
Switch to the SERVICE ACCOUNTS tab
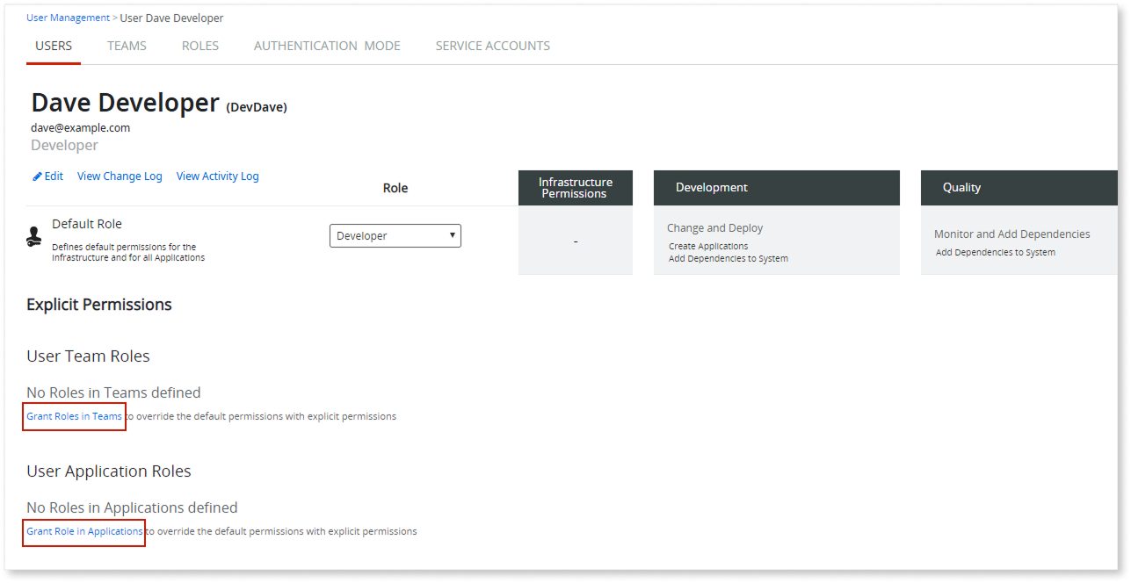pos(492,45)
